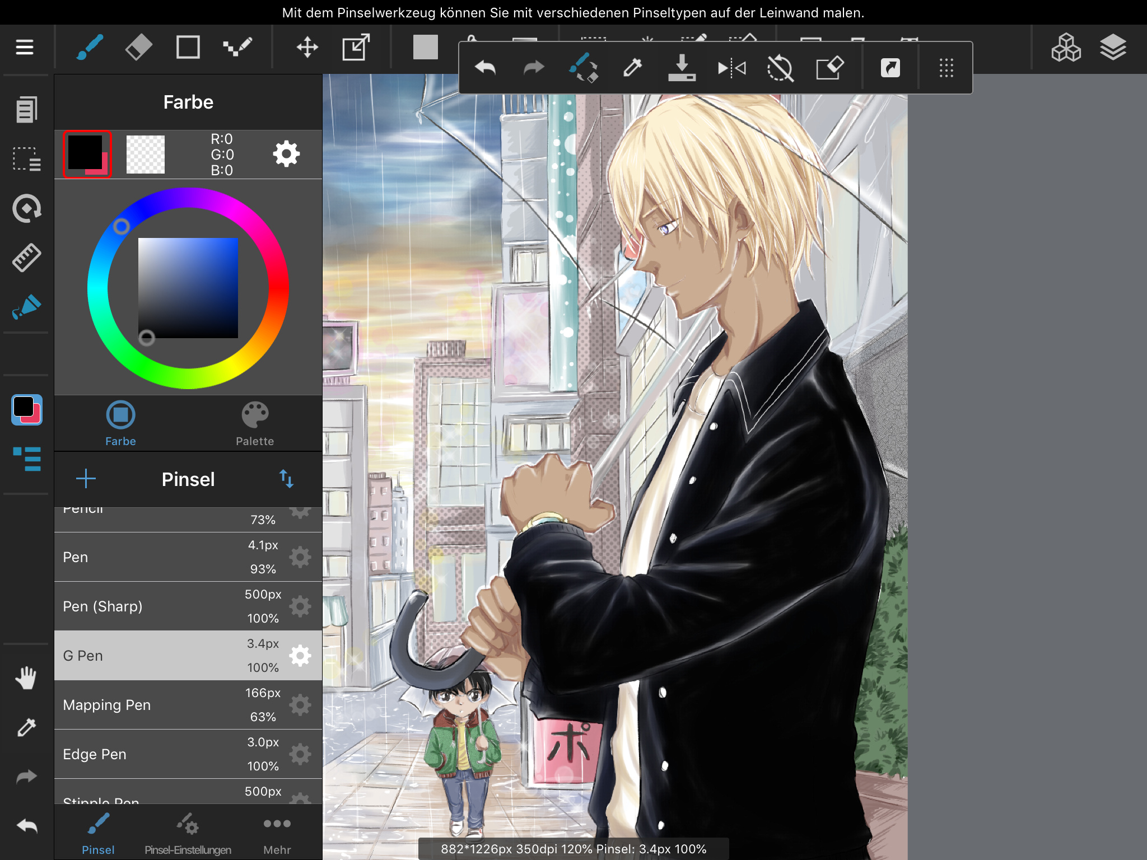Click the flip horizontal icon
Screen dimensions: 1147x860
(x=731, y=68)
